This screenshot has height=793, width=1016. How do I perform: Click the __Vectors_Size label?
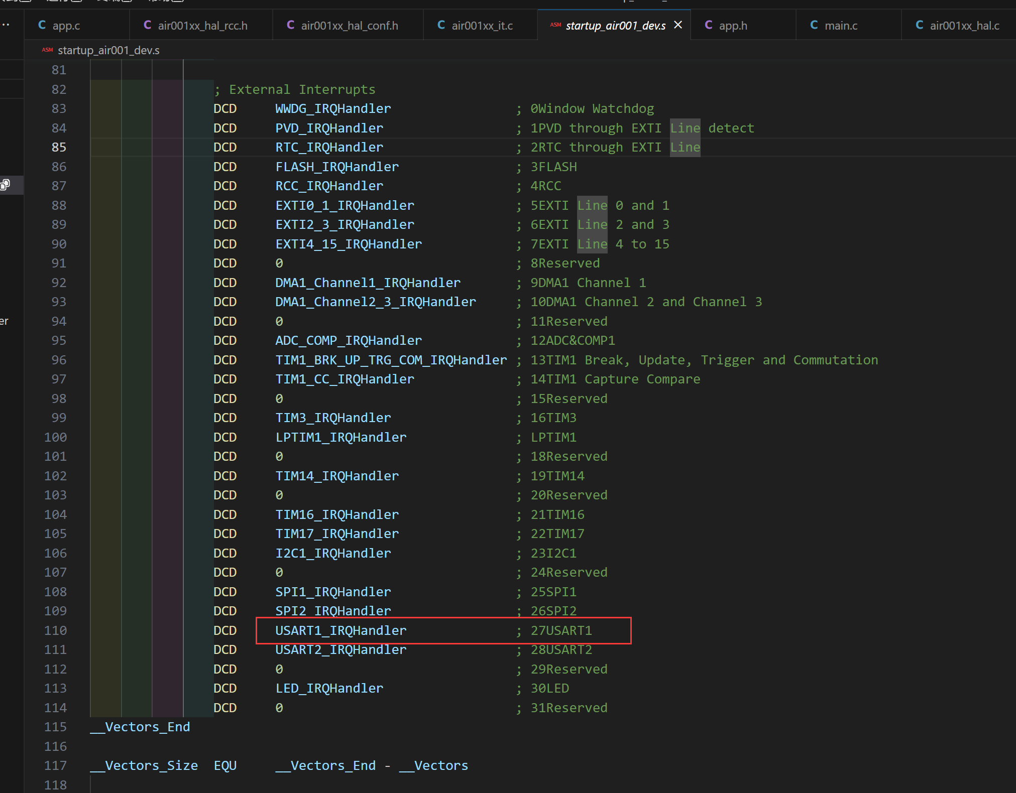(144, 766)
